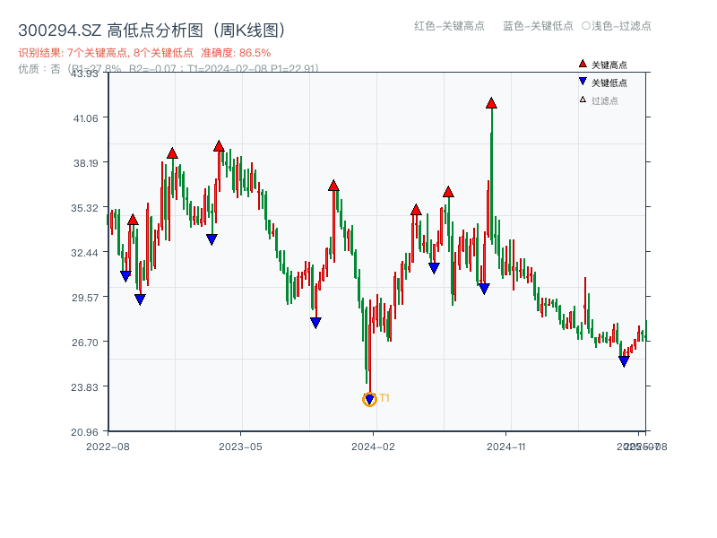The height and width of the screenshot is (538, 717).
Task: Click the blue low marker around March 2023
Action: [212, 239]
